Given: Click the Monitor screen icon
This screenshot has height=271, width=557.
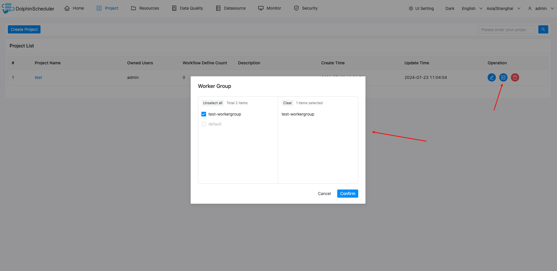Looking at the screenshot, I should pos(261,8).
